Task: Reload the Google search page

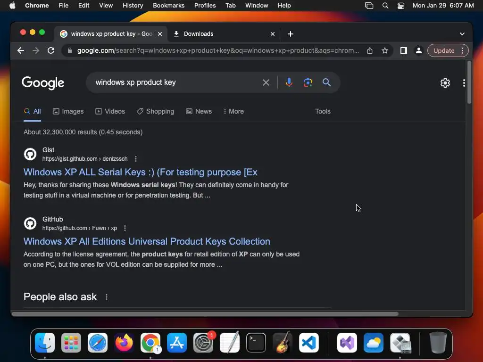Action: coord(51,50)
